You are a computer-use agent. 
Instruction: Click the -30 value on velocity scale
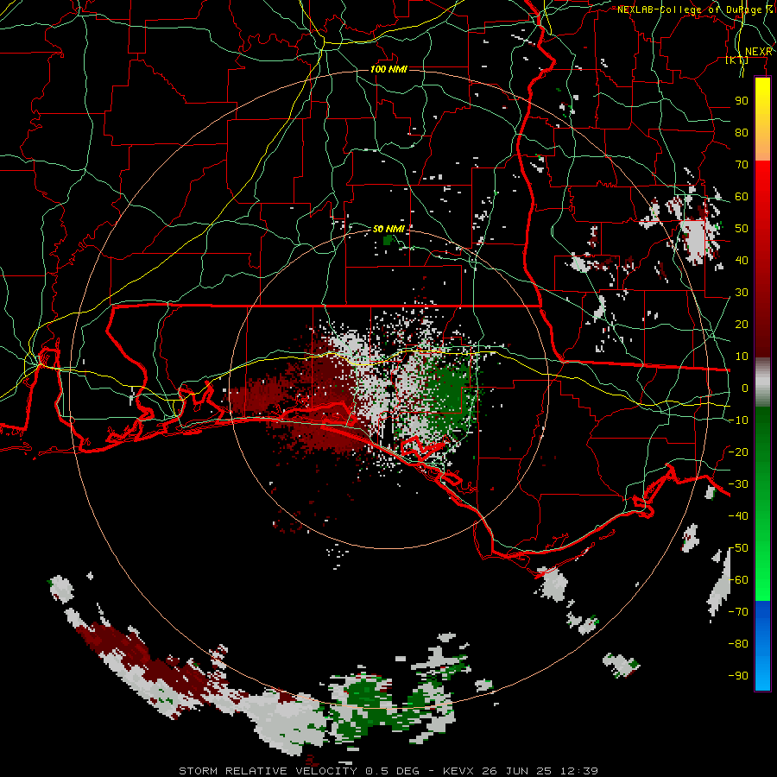738,483
